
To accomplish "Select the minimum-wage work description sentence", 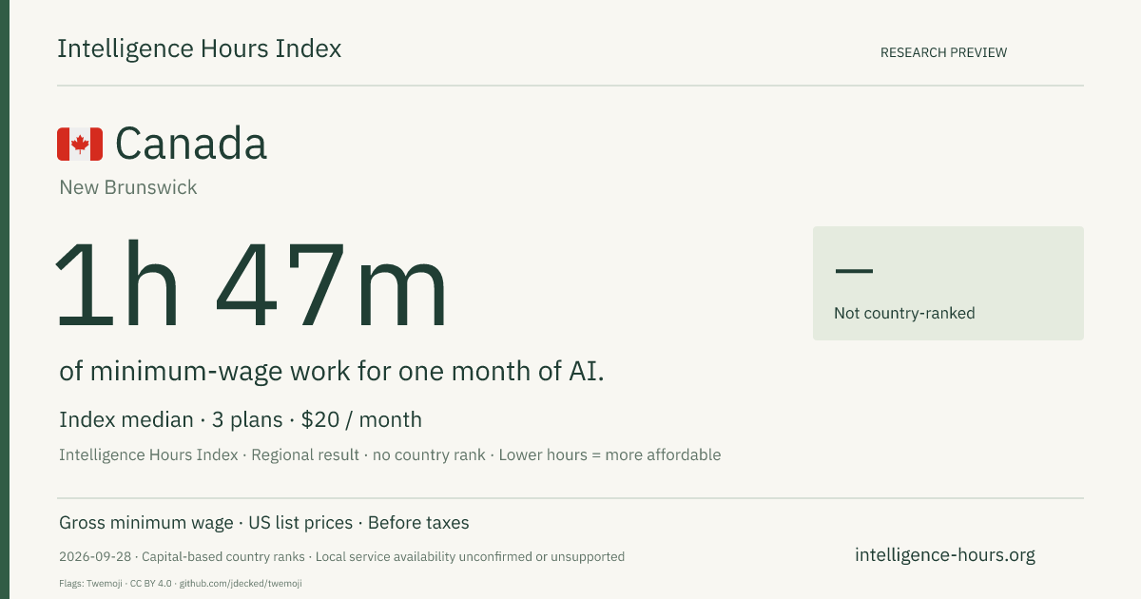I will pos(332,372).
